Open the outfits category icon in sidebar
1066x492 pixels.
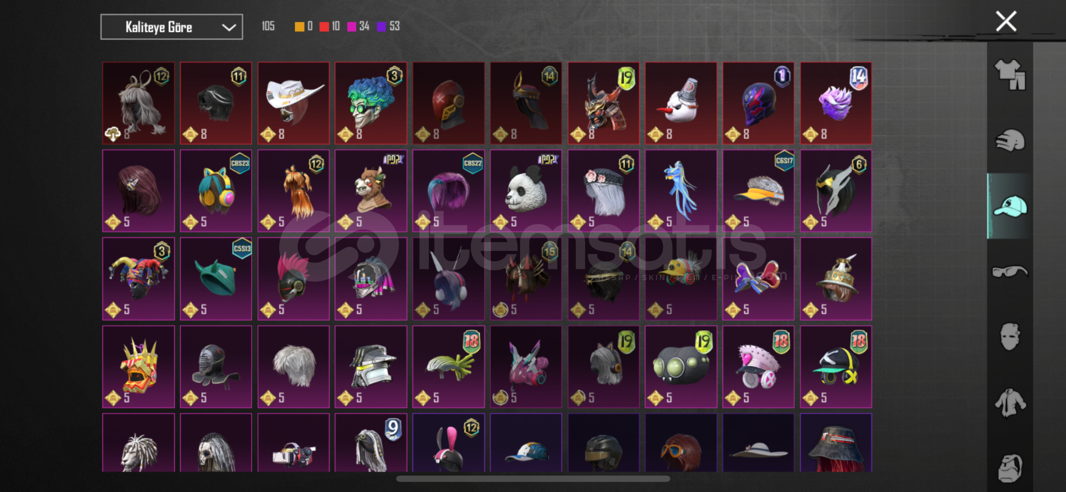[1009, 75]
